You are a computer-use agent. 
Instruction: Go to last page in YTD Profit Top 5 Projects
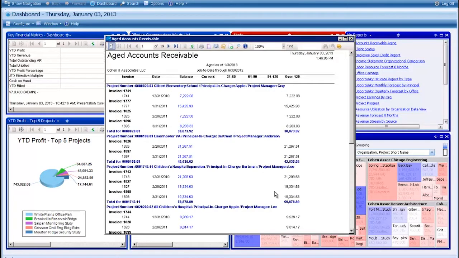(77, 130)
